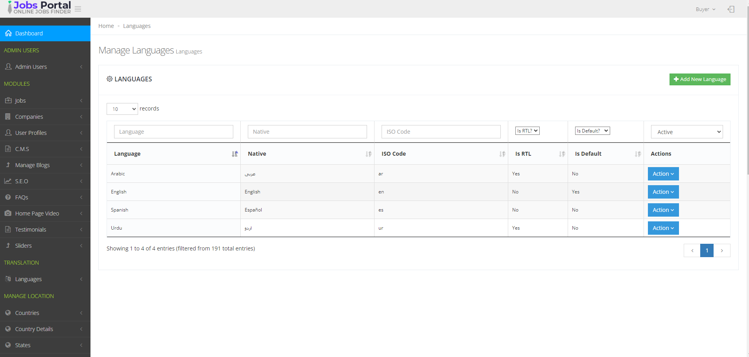
Task: Open the records per page dropdown
Action: coord(122,109)
